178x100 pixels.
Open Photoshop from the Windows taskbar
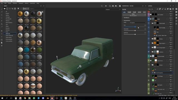pyautogui.click(x=61, y=98)
